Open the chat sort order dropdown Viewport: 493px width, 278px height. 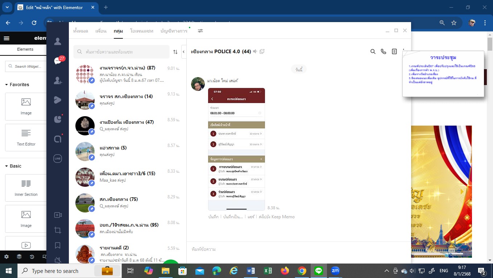pos(175,52)
